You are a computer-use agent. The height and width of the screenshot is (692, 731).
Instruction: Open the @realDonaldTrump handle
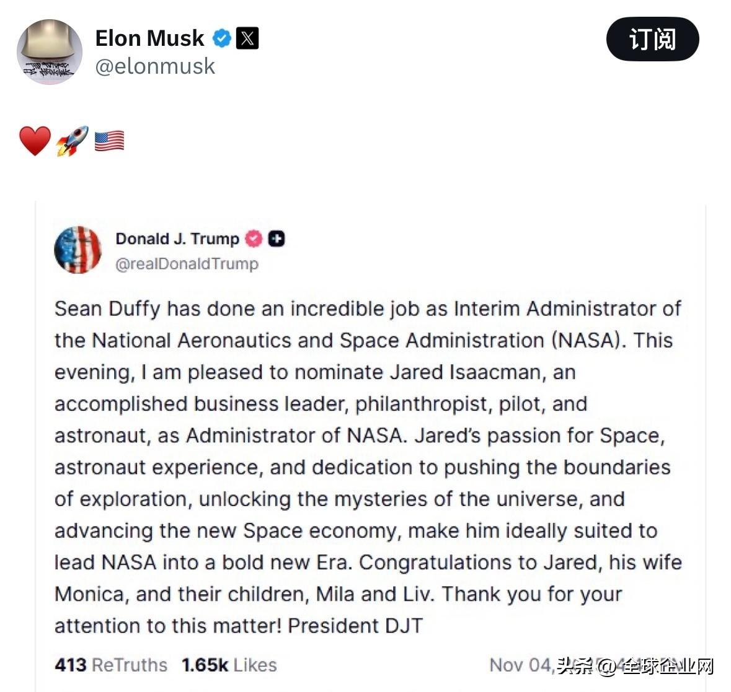tap(187, 264)
